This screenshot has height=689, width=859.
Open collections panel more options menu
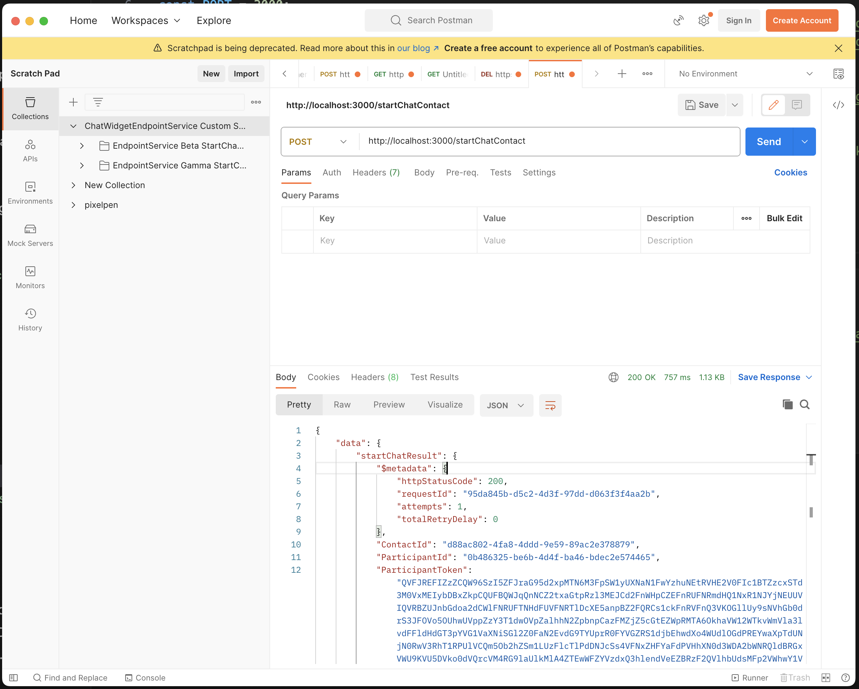[x=256, y=102]
